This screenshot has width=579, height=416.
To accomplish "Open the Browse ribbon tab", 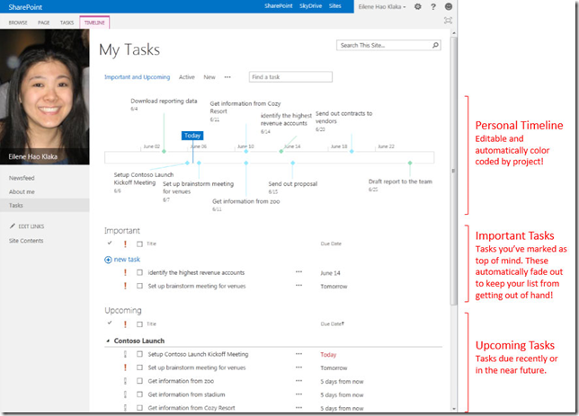I will (x=17, y=20).
